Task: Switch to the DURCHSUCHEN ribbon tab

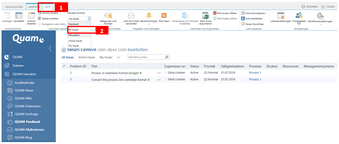Action: (x=14, y=7)
